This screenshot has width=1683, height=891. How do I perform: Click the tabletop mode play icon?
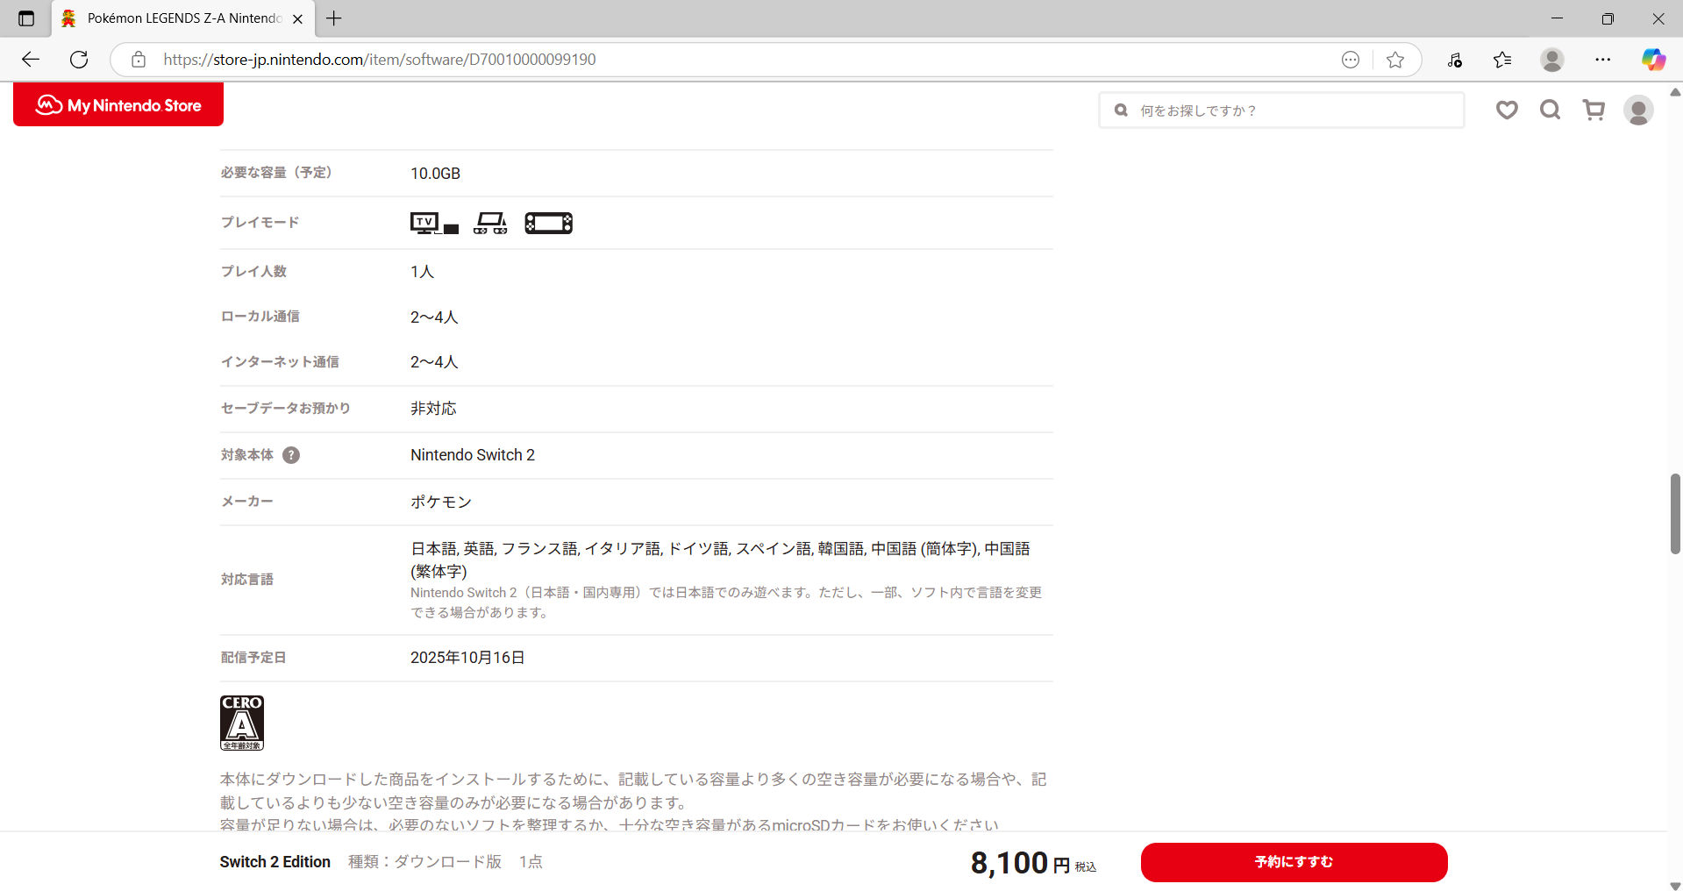coord(490,224)
